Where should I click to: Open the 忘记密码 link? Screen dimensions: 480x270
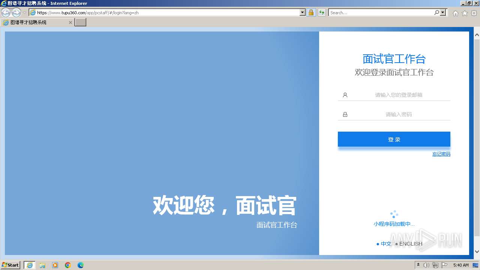[x=441, y=154]
